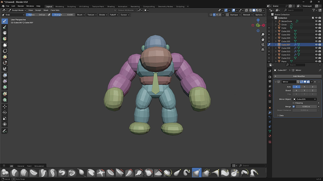Expand the Data section of Mirror modifier
The width and height of the screenshot is (323, 181).
(280, 116)
